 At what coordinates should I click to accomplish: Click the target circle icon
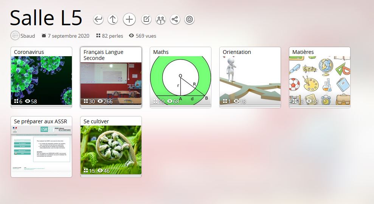click(189, 19)
